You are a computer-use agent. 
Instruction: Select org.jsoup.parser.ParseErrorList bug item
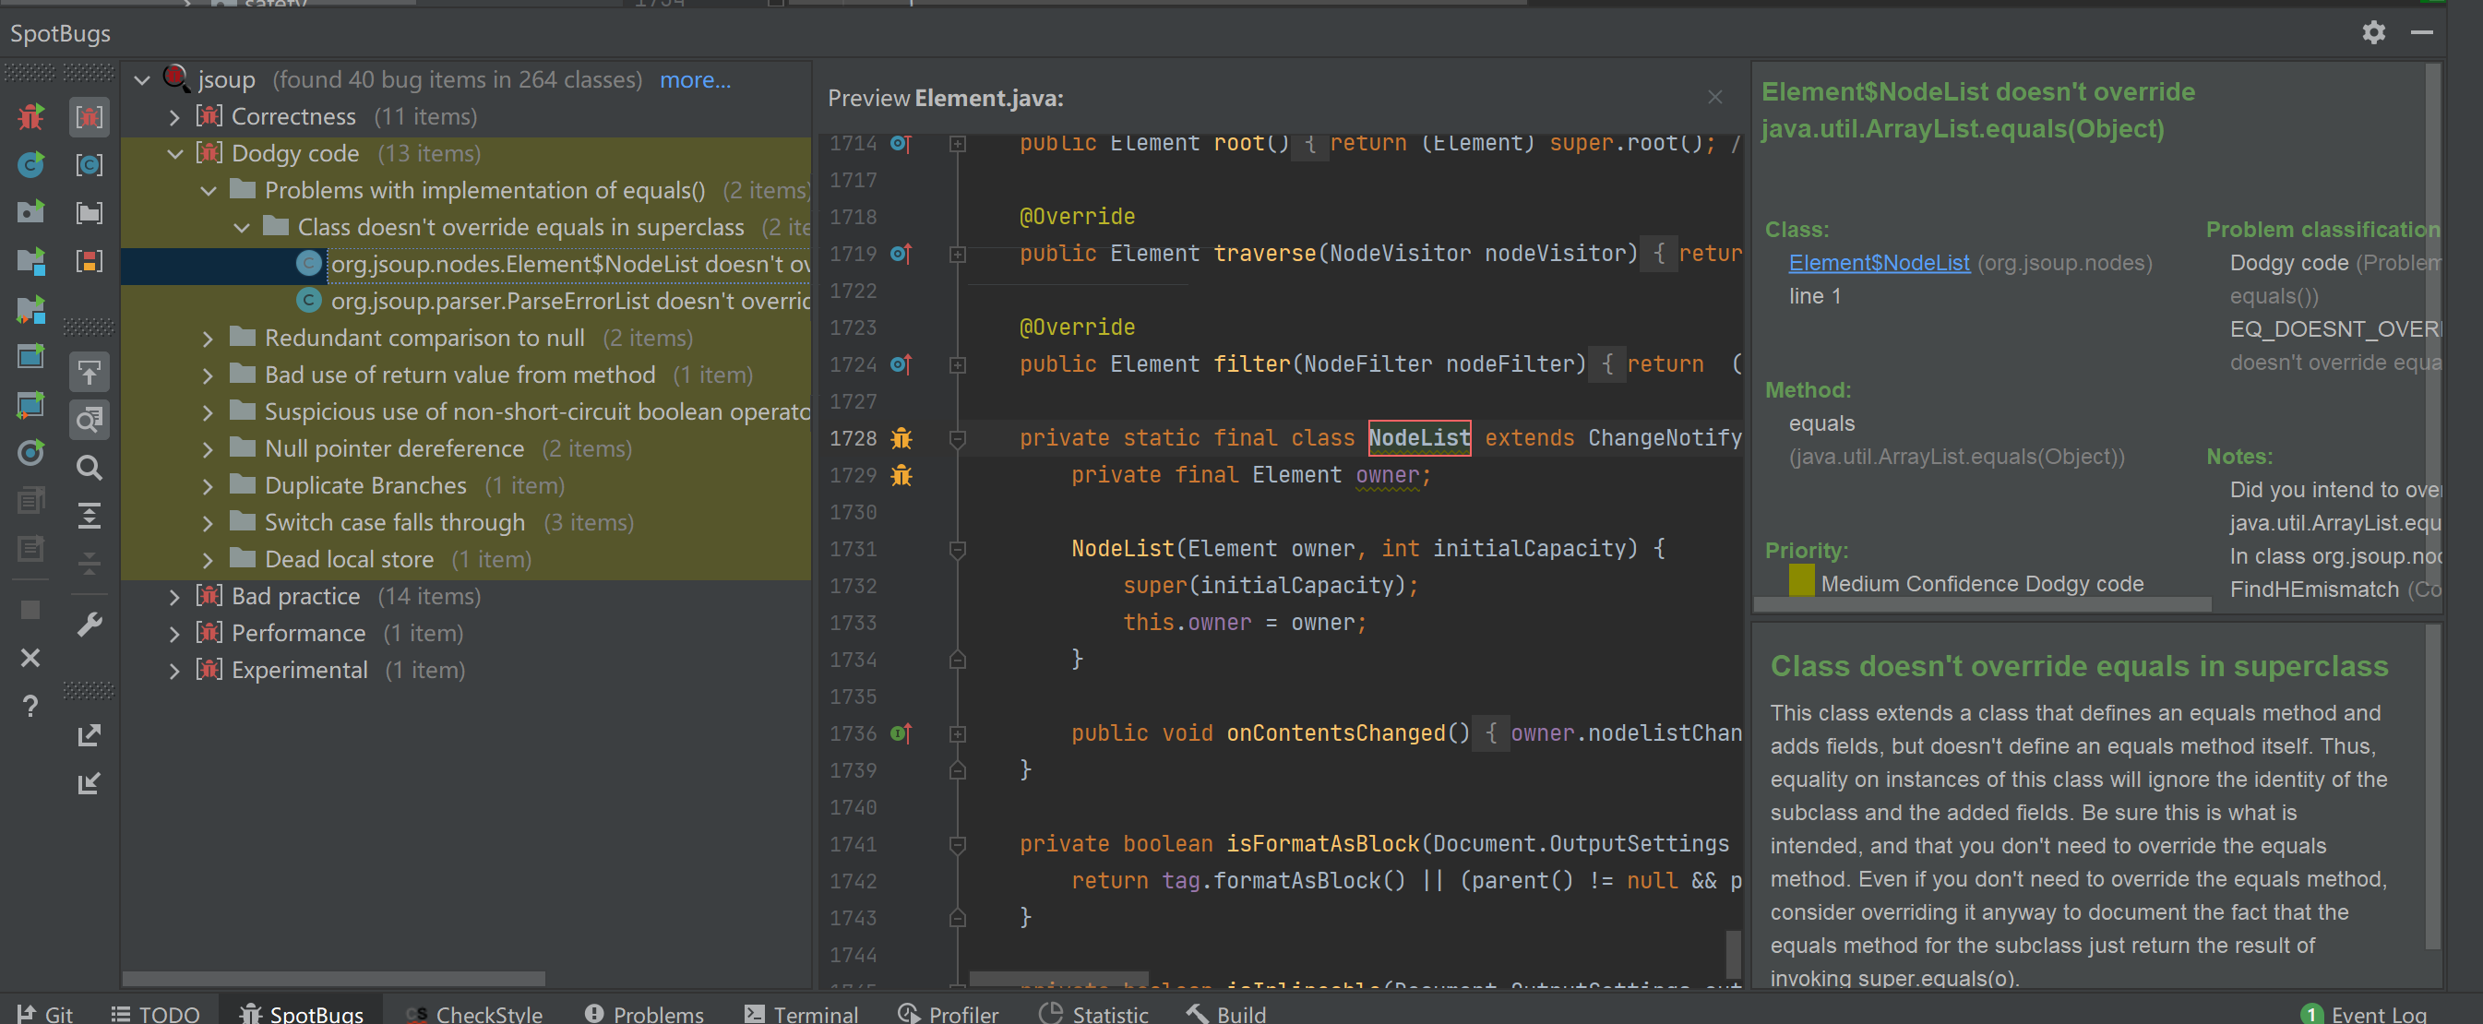tap(569, 302)
